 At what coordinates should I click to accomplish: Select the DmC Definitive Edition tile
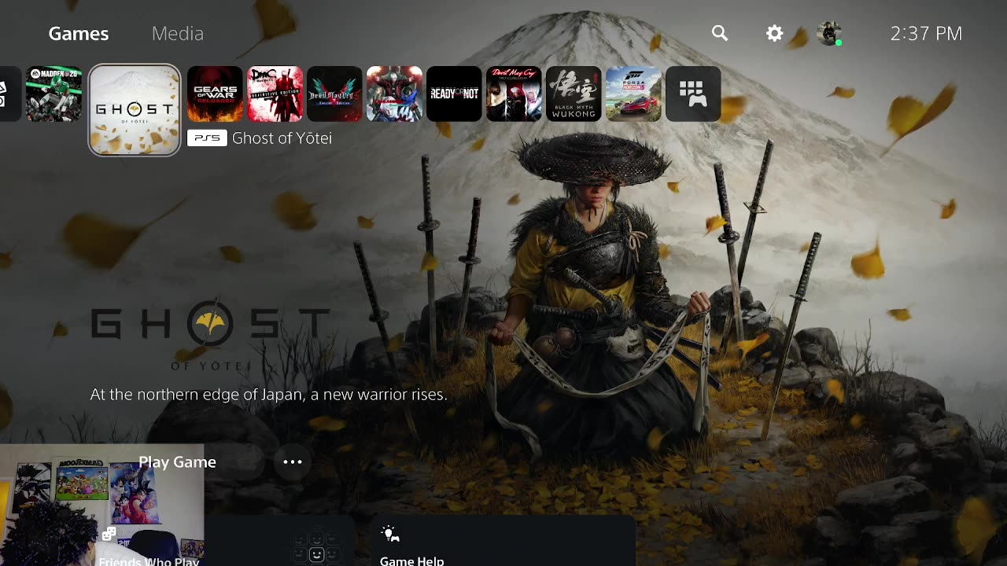point(275,94)
